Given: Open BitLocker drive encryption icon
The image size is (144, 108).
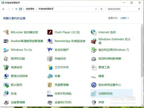Looking at the screenshot, I should (6, 32).
